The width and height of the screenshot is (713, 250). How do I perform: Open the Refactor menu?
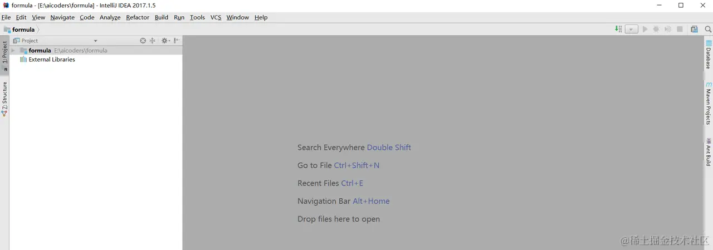click(138, 17)
